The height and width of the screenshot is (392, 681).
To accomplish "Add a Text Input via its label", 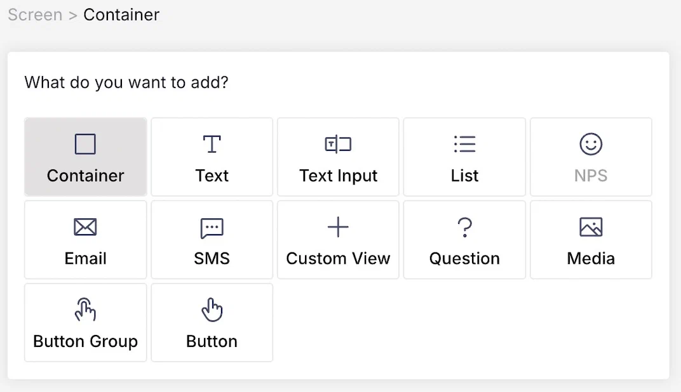I will [338, 176].
